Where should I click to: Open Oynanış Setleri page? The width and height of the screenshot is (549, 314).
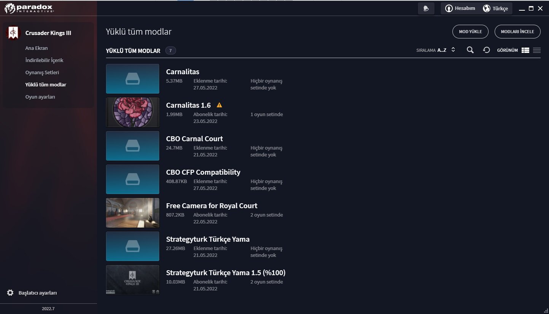click(42, 72)
